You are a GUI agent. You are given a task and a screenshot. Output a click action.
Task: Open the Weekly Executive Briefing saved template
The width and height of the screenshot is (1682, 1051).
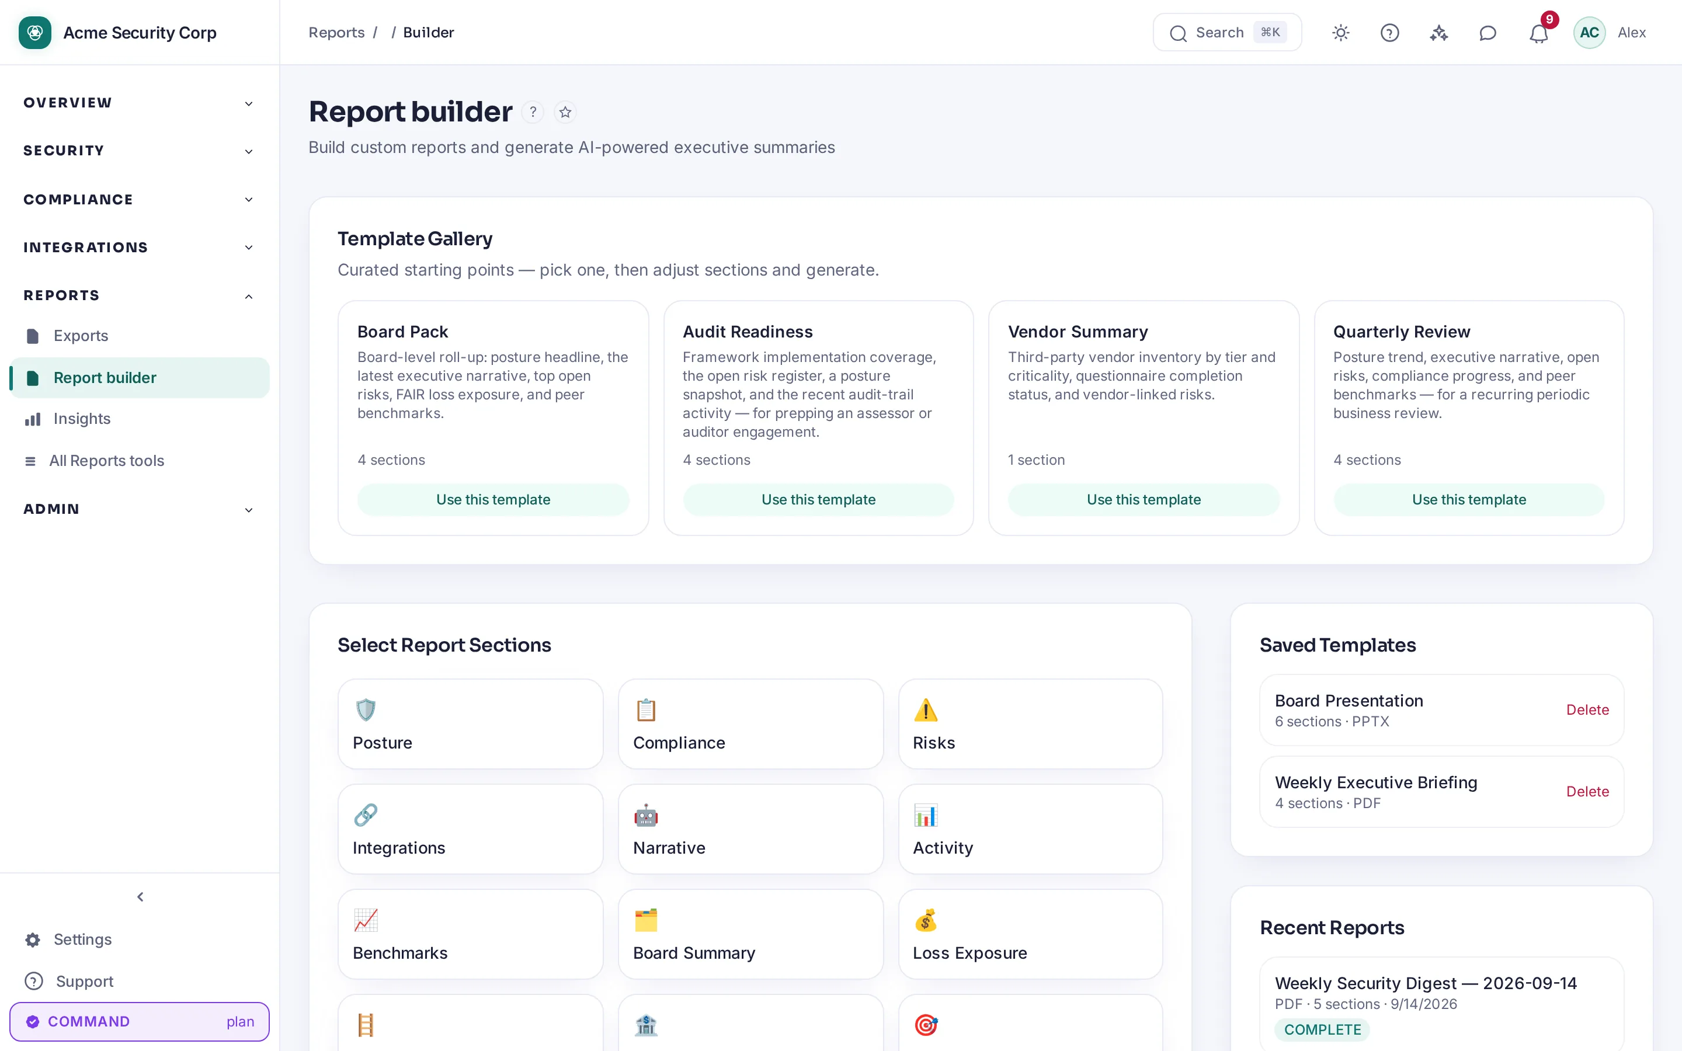coord(1441,792)
